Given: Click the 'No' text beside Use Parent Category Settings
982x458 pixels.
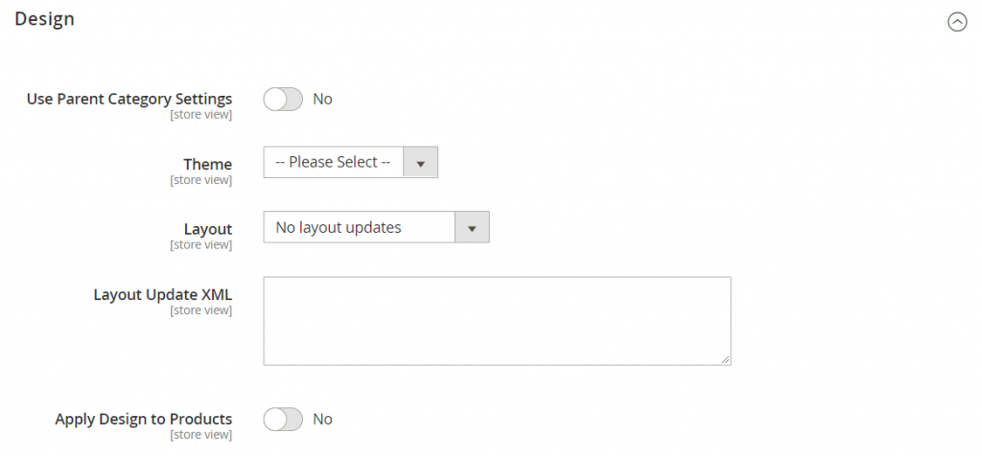Looking at the screenshot, I should (322, 99).
